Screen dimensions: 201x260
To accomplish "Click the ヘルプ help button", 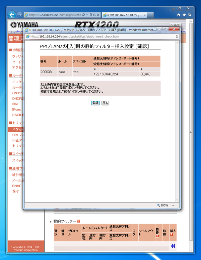I will (175, 25).
